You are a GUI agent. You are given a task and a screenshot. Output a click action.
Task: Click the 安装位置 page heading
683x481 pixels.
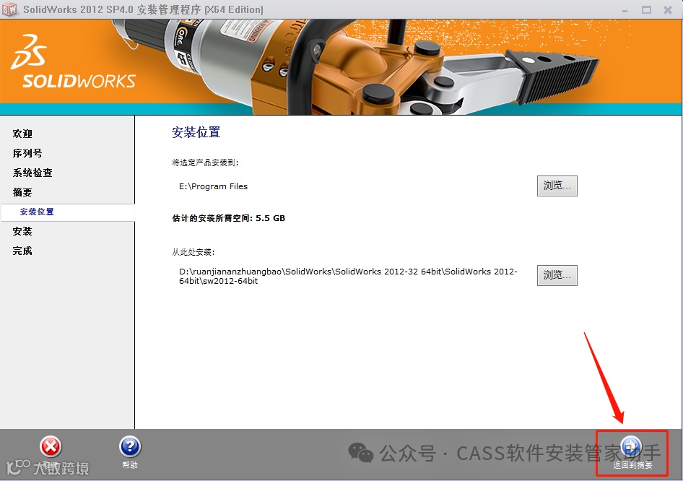pos(196,132)
